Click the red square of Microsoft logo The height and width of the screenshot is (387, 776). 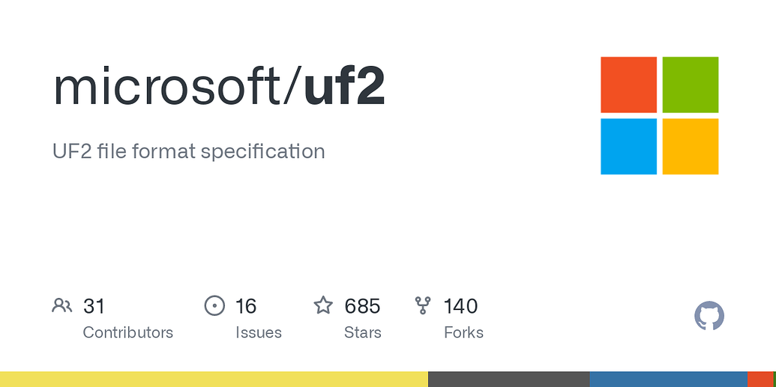(x=628, y=85)
